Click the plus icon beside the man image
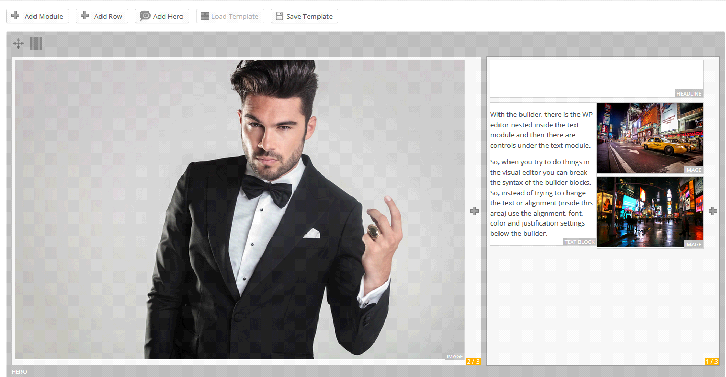 [474, 210]
